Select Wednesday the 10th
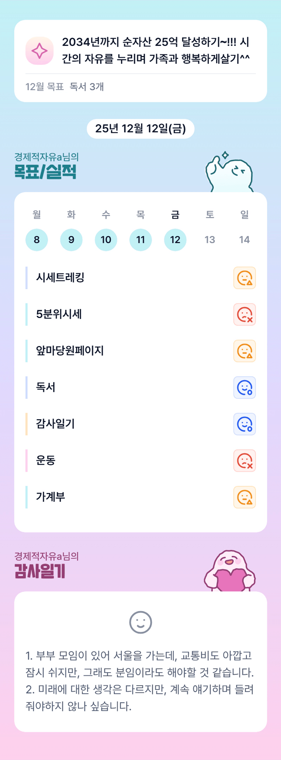281x760 pixels. (106, 240)
